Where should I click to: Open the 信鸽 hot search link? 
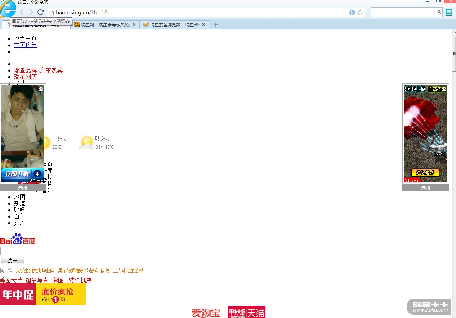point(105,271)
